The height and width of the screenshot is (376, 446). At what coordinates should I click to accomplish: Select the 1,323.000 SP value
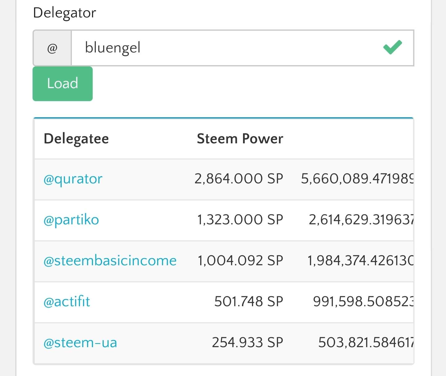tap(240, 220)
